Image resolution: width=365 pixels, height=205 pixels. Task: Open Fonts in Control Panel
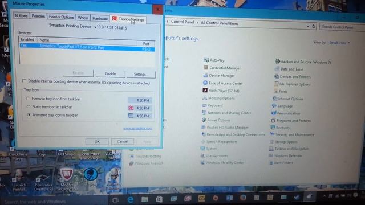[x=281, y=91]
